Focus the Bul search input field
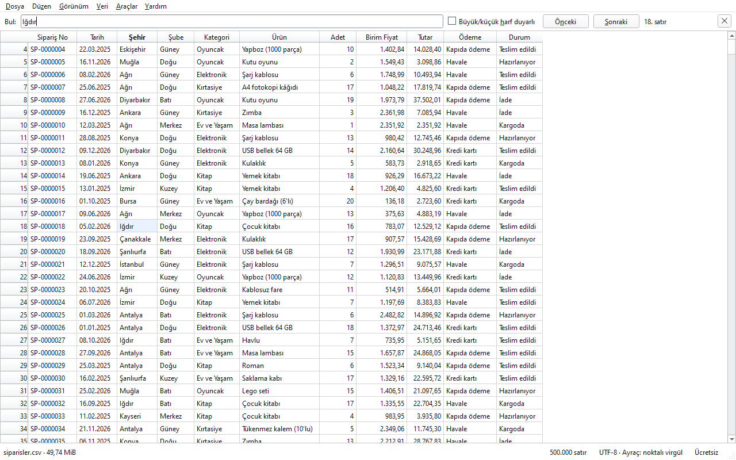This screenshot has width=736, height=460. [231, 21]
